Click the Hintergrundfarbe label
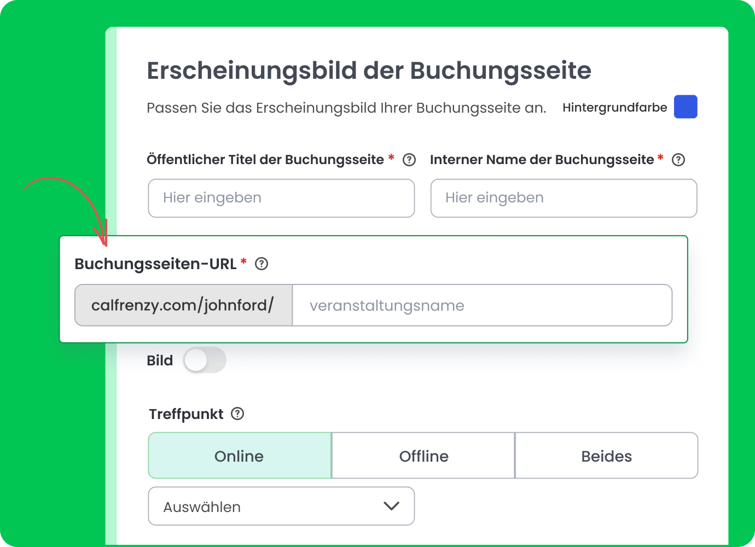 pyautogui.click(x=614, y=107)
